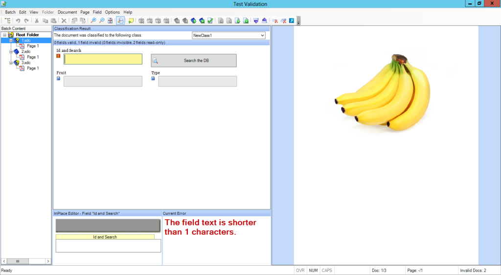Click the Zoom Out magnifier icon
The height and width of the screenshot is (275, 501).
coord(101,21)
